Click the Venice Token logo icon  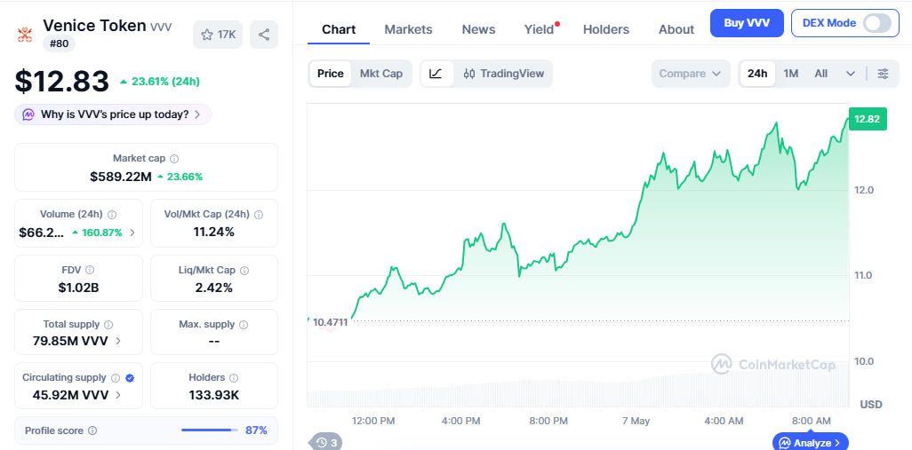[24, 35]
